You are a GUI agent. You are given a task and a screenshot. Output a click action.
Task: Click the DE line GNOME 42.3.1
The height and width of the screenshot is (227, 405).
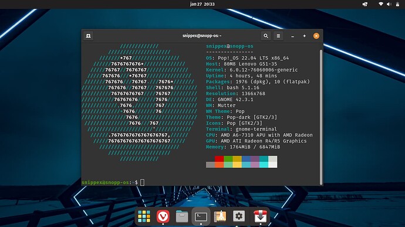pyautogui.click(x=230, y=100)
